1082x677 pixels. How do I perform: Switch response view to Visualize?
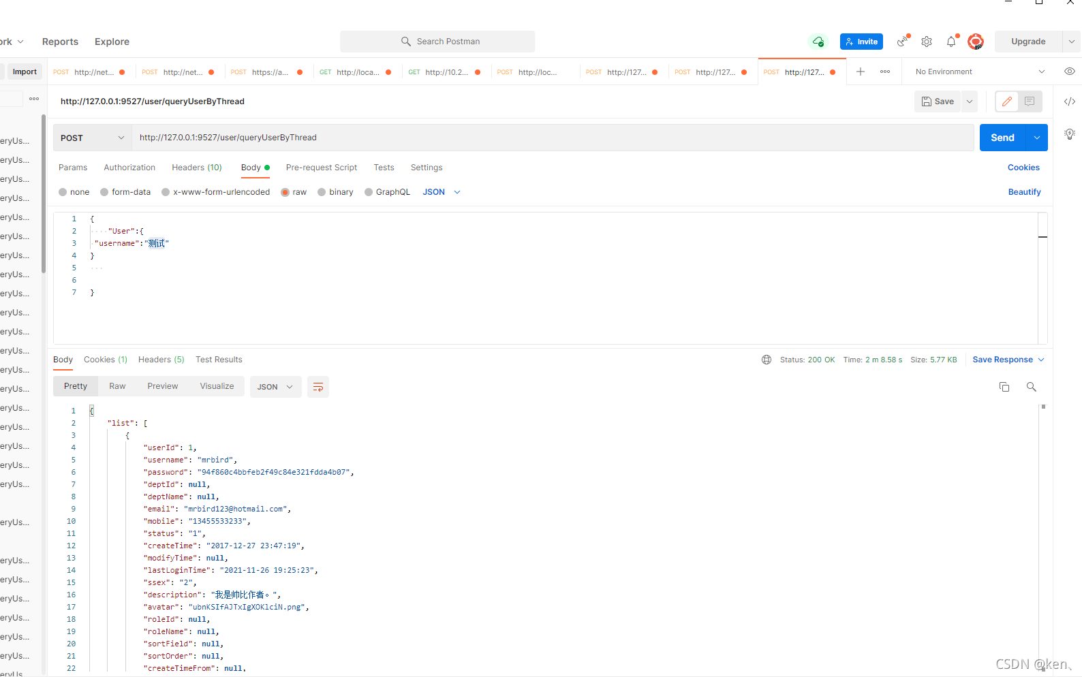pos(217,386)
